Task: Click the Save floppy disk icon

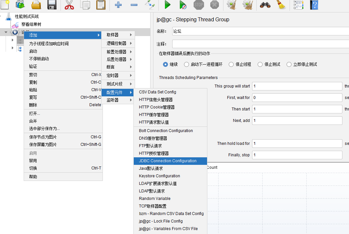Action: click(x=52, y=5)
